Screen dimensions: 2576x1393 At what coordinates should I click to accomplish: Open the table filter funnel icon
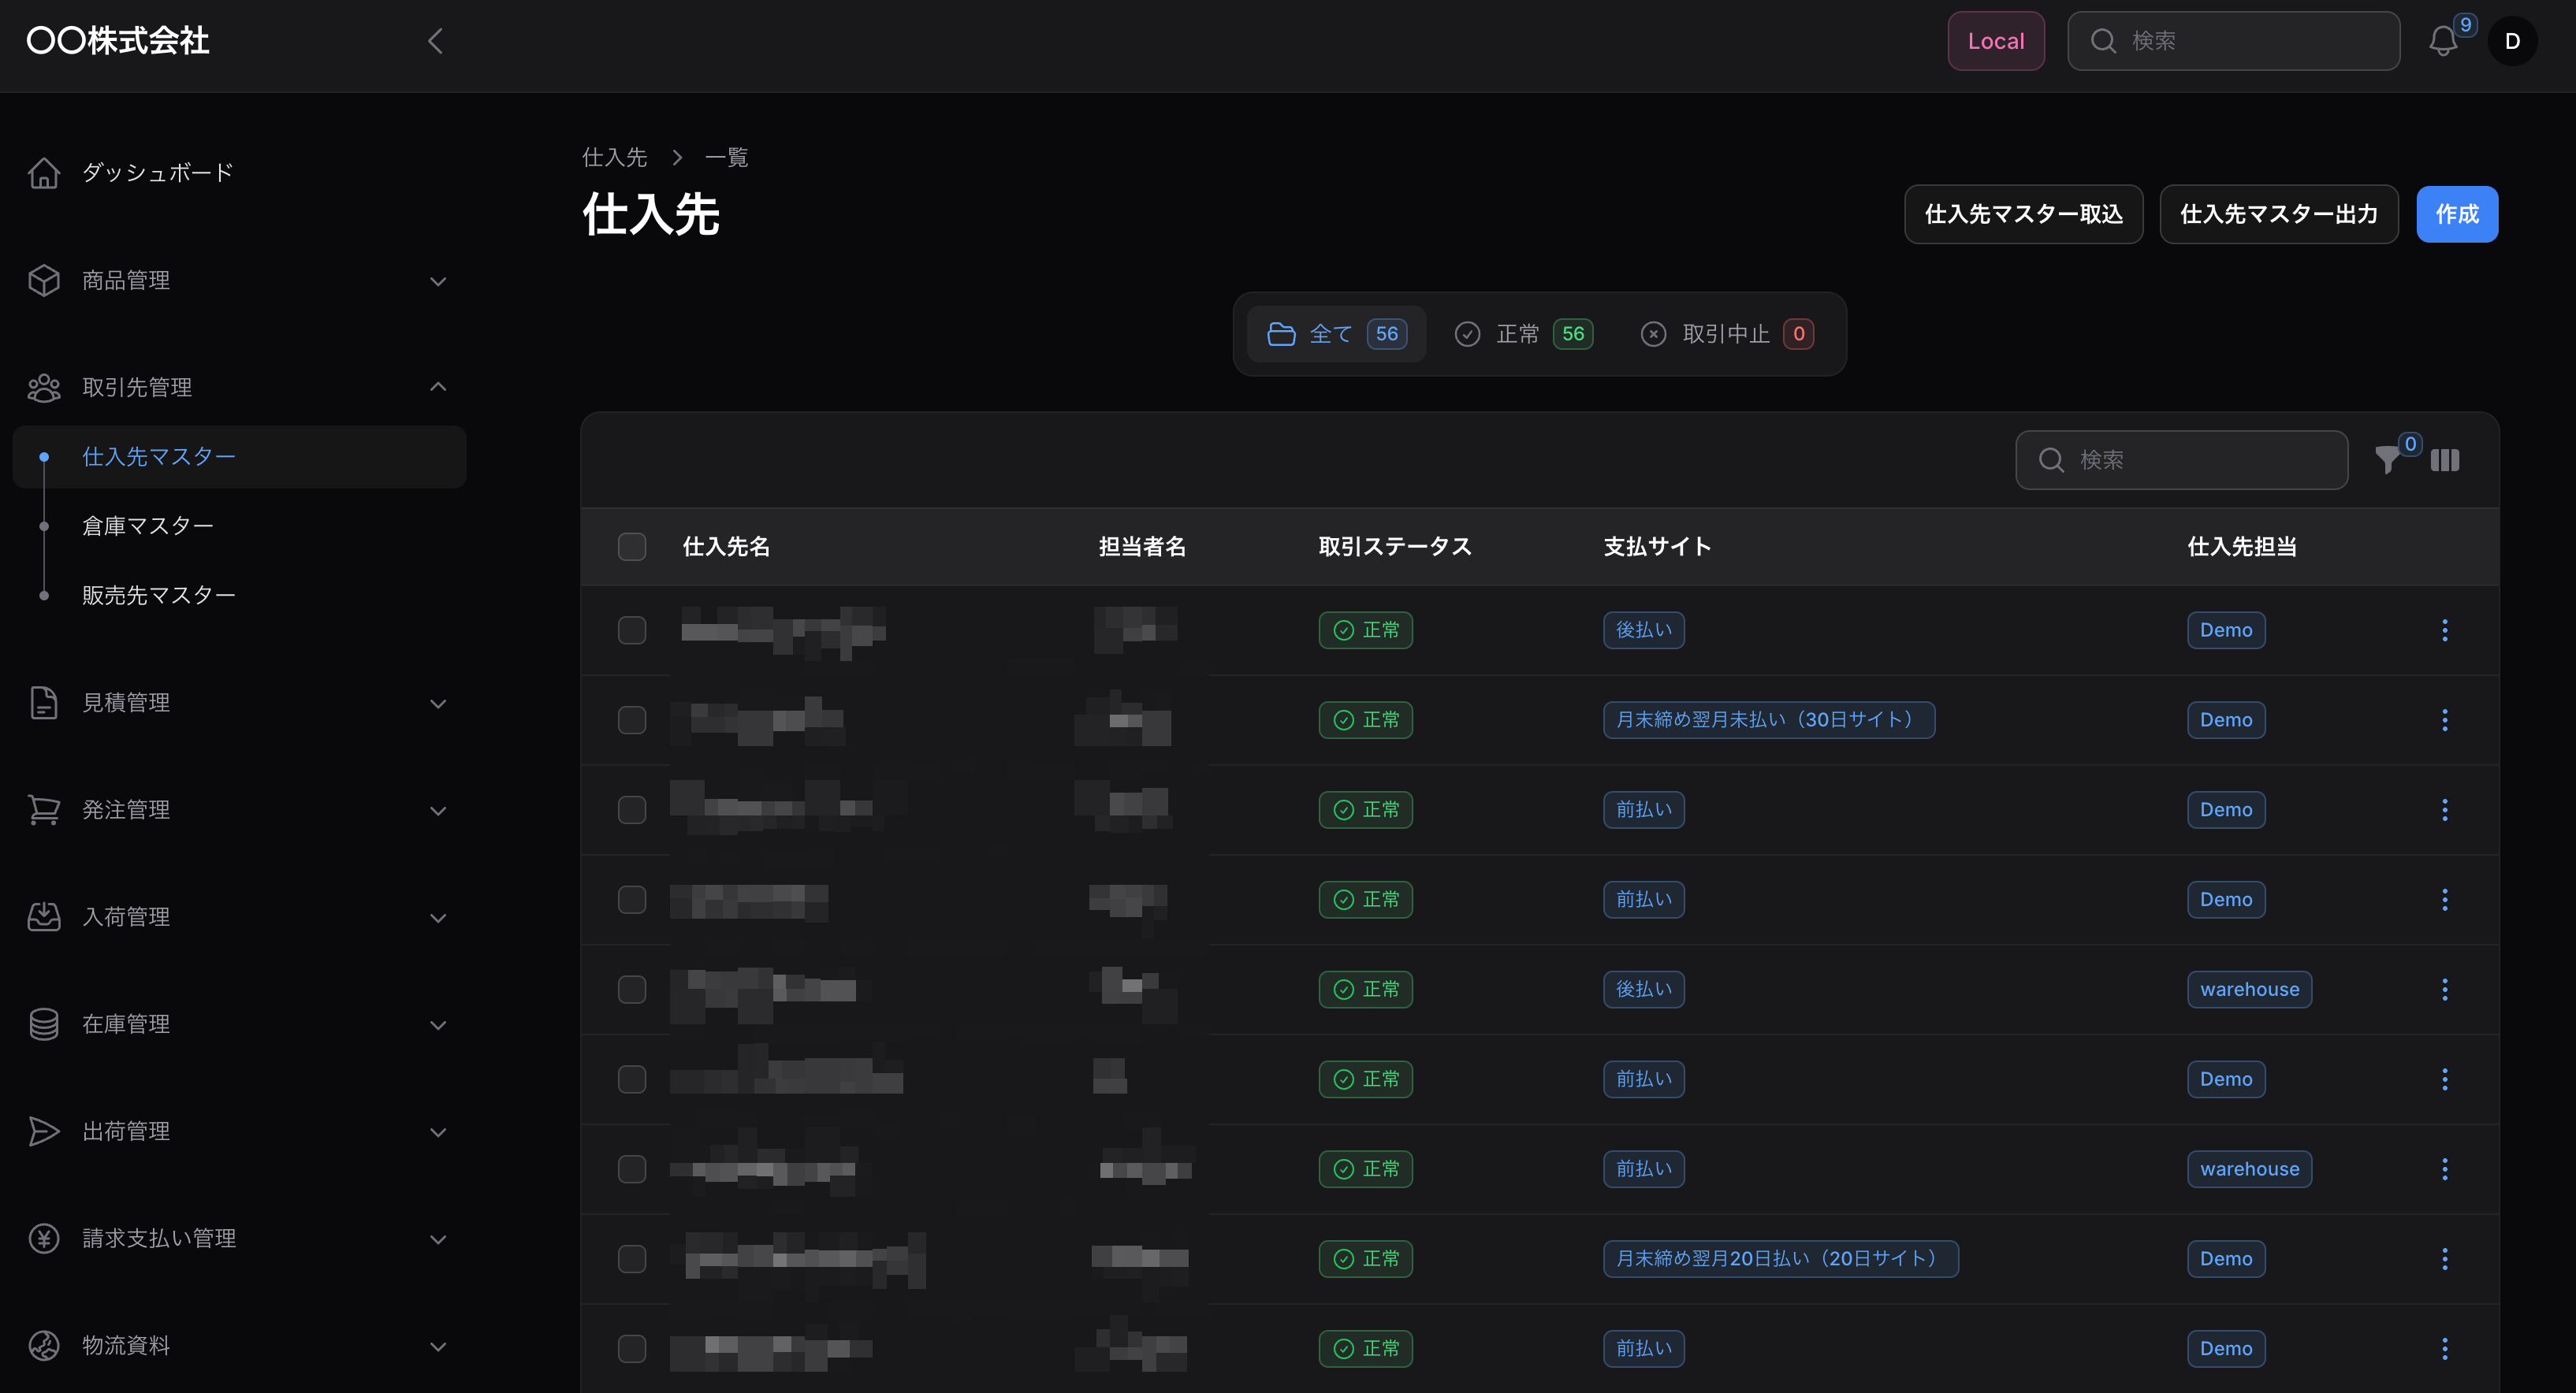pyautogui.click(x=2387, y=459)
